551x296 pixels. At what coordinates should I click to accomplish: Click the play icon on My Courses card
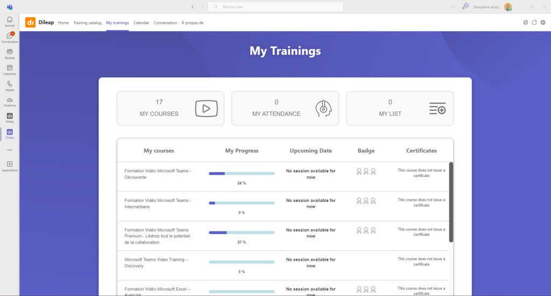[207, 109]
